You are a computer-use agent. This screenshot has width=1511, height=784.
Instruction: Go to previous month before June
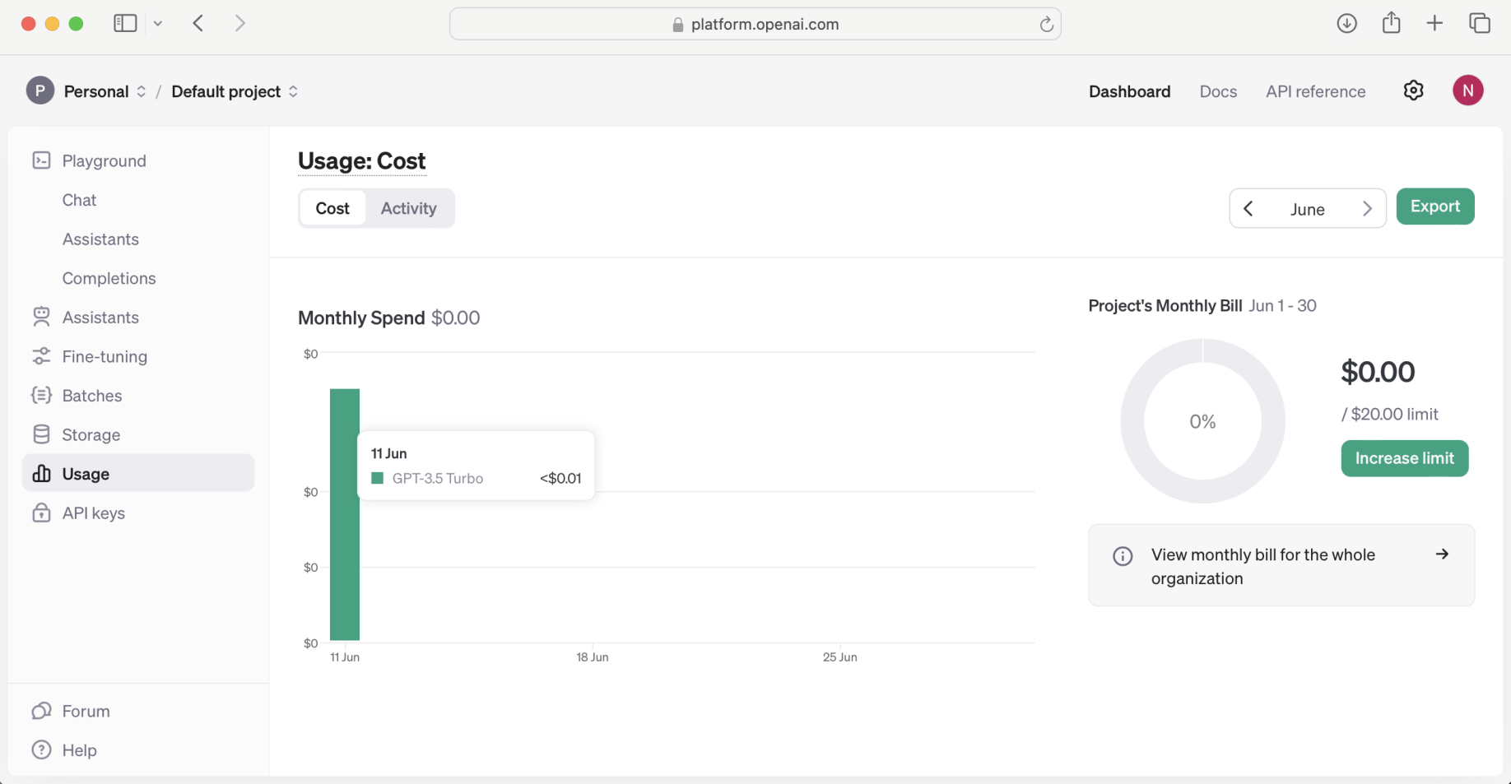point(1248,209)
